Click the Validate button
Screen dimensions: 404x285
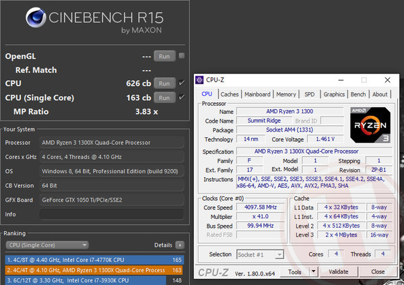(338, 272)
